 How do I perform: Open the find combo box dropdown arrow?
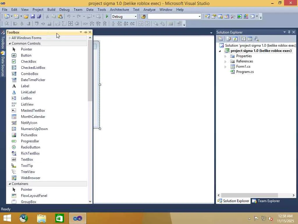pyautogui.click(x=199, y=17)
